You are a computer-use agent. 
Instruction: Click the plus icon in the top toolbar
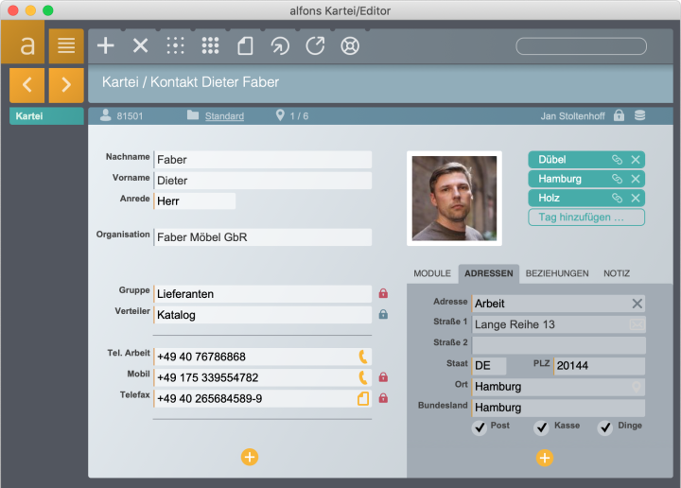(106, 45)
